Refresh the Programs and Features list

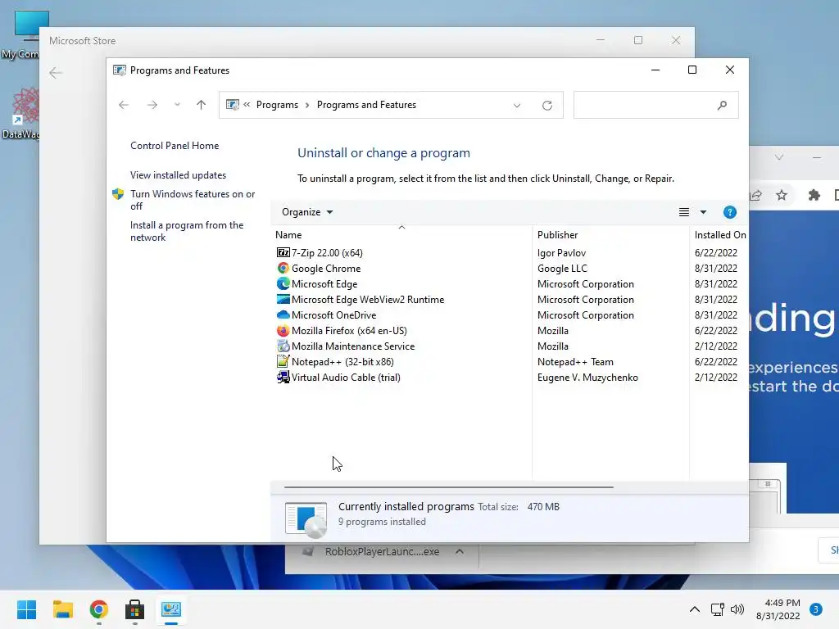tap(546, 106)
